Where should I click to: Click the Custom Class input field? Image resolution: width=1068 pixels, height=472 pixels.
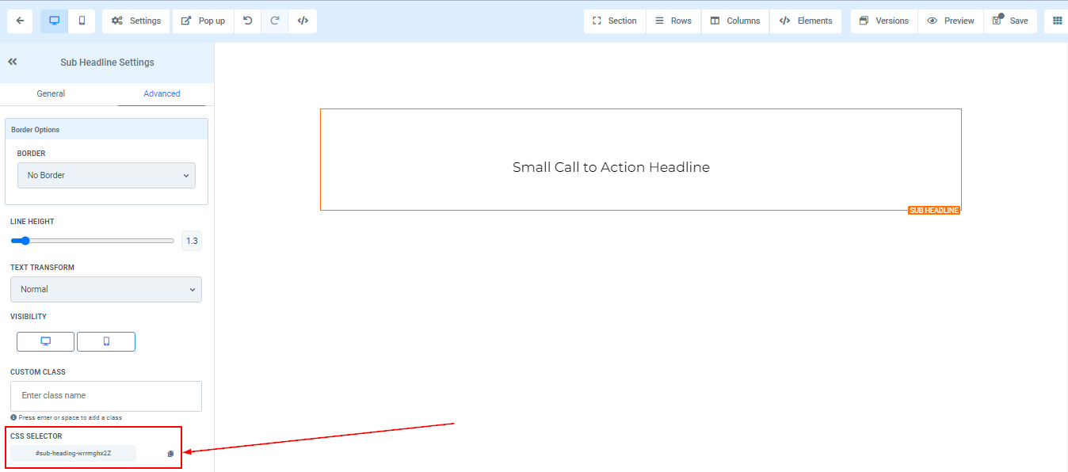coord(106,396)
